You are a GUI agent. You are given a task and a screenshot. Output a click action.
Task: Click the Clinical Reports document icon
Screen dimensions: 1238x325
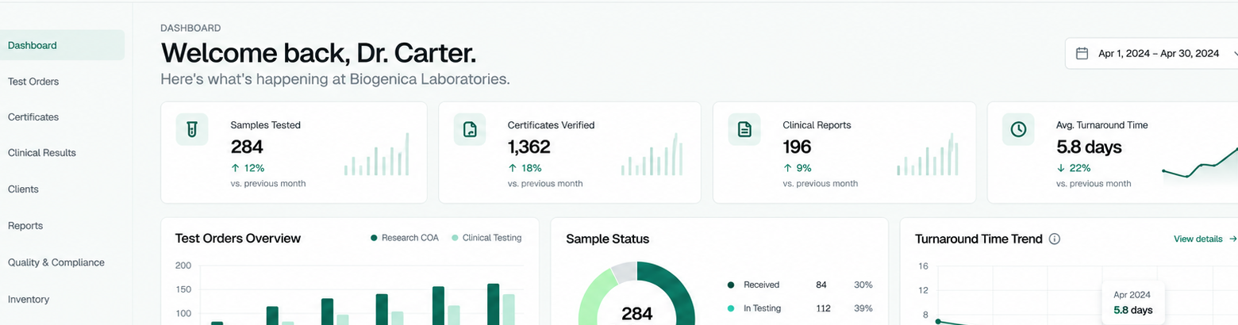pos(744,129)
